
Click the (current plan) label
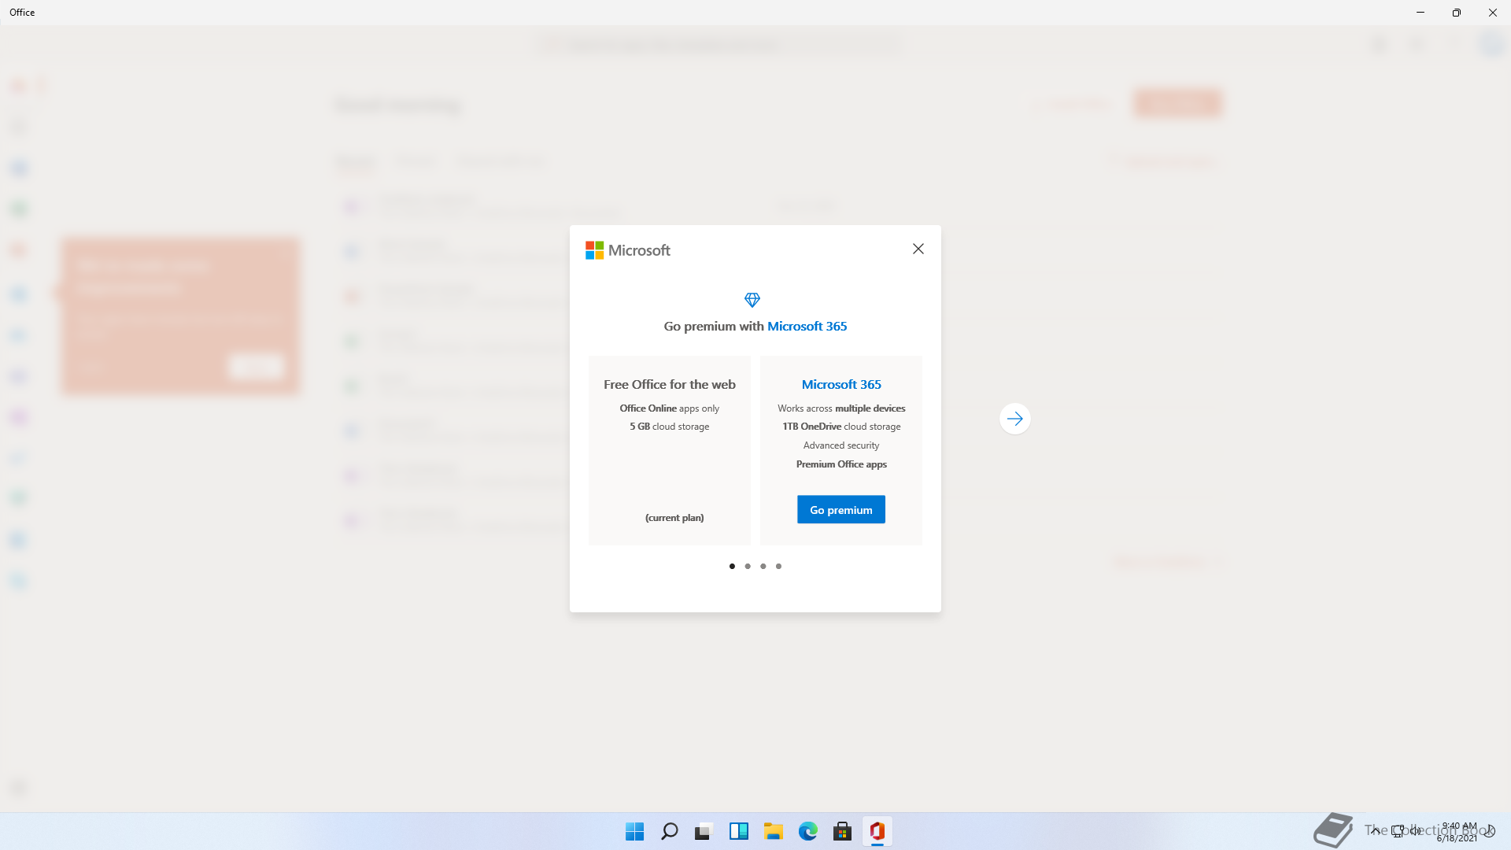click(x=674, y=518)
